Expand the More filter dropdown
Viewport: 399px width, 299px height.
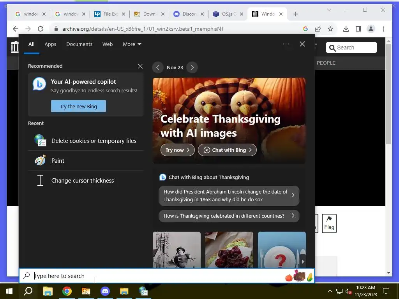tap(132, 44)
